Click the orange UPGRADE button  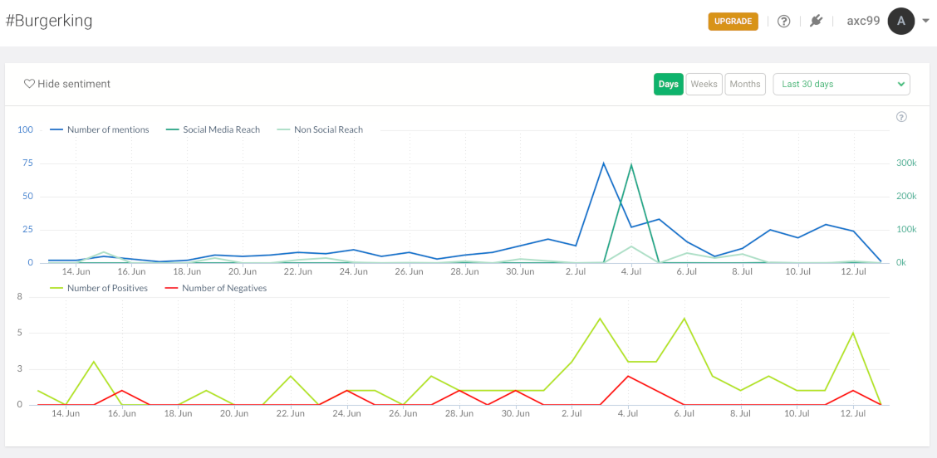(x=733, y=22)
